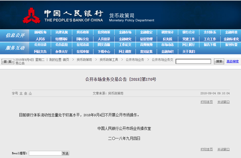Open the 高级搜索 advanced search link
The image size is (241, 158).
[x=233, y=61]
